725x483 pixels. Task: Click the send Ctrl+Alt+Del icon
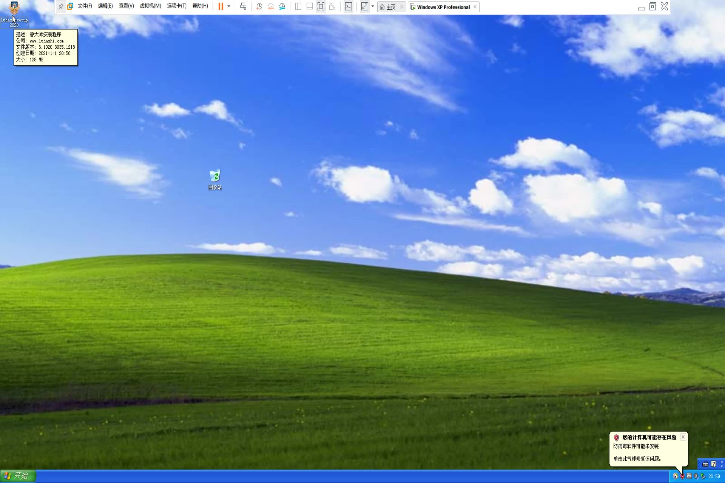[x=243, y=6]
